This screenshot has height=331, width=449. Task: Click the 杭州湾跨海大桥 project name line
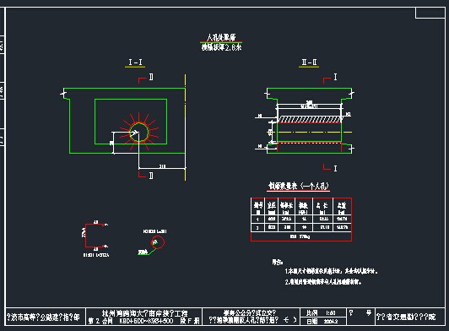point(144,313)
